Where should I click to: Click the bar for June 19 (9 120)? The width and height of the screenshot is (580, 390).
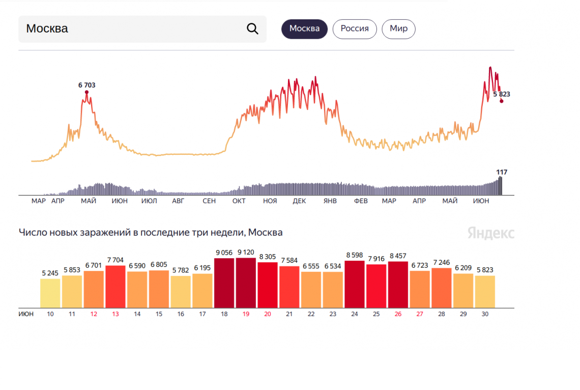[246, 283]
